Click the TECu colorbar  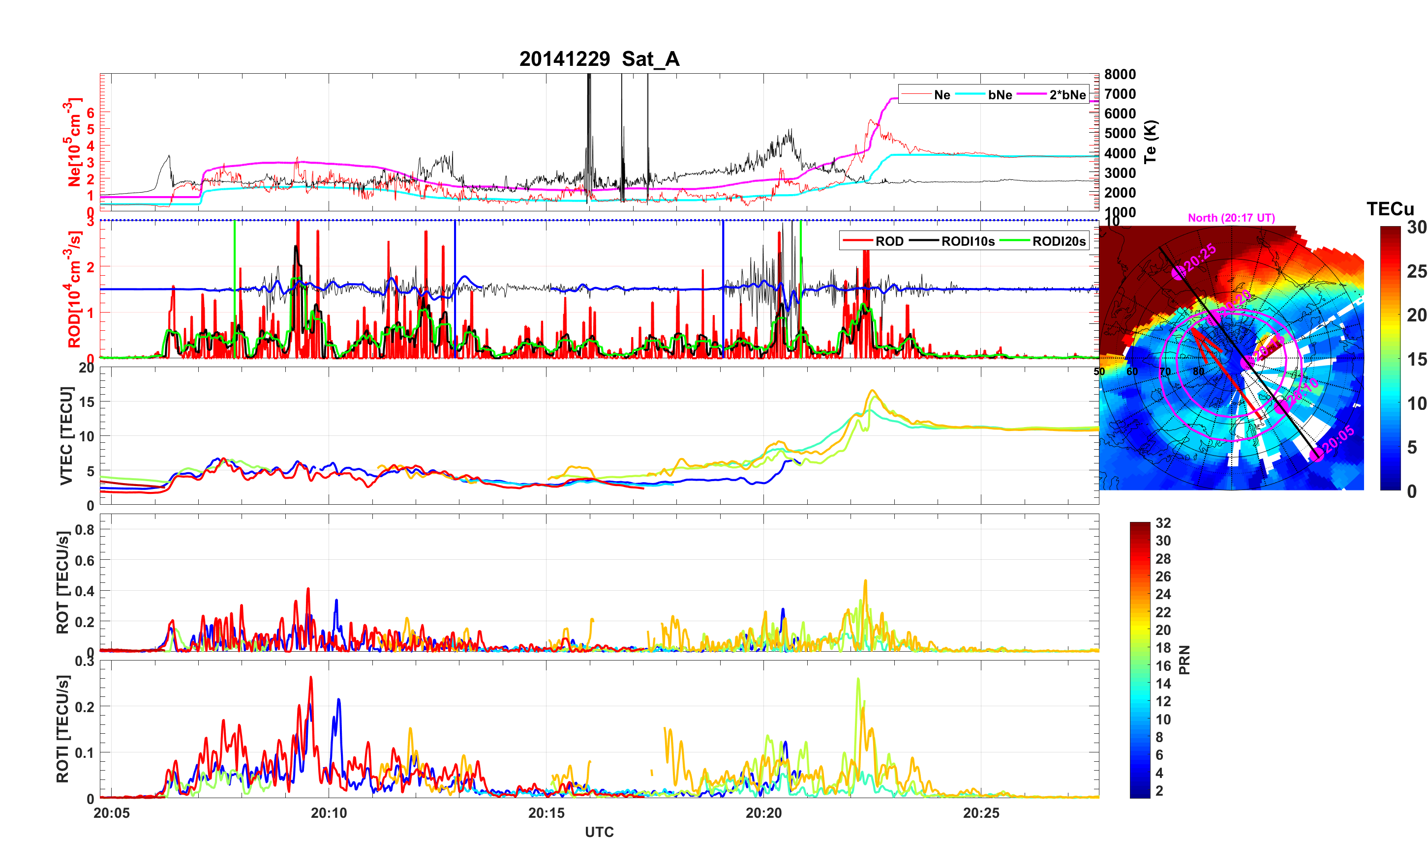click(1390, 358)
